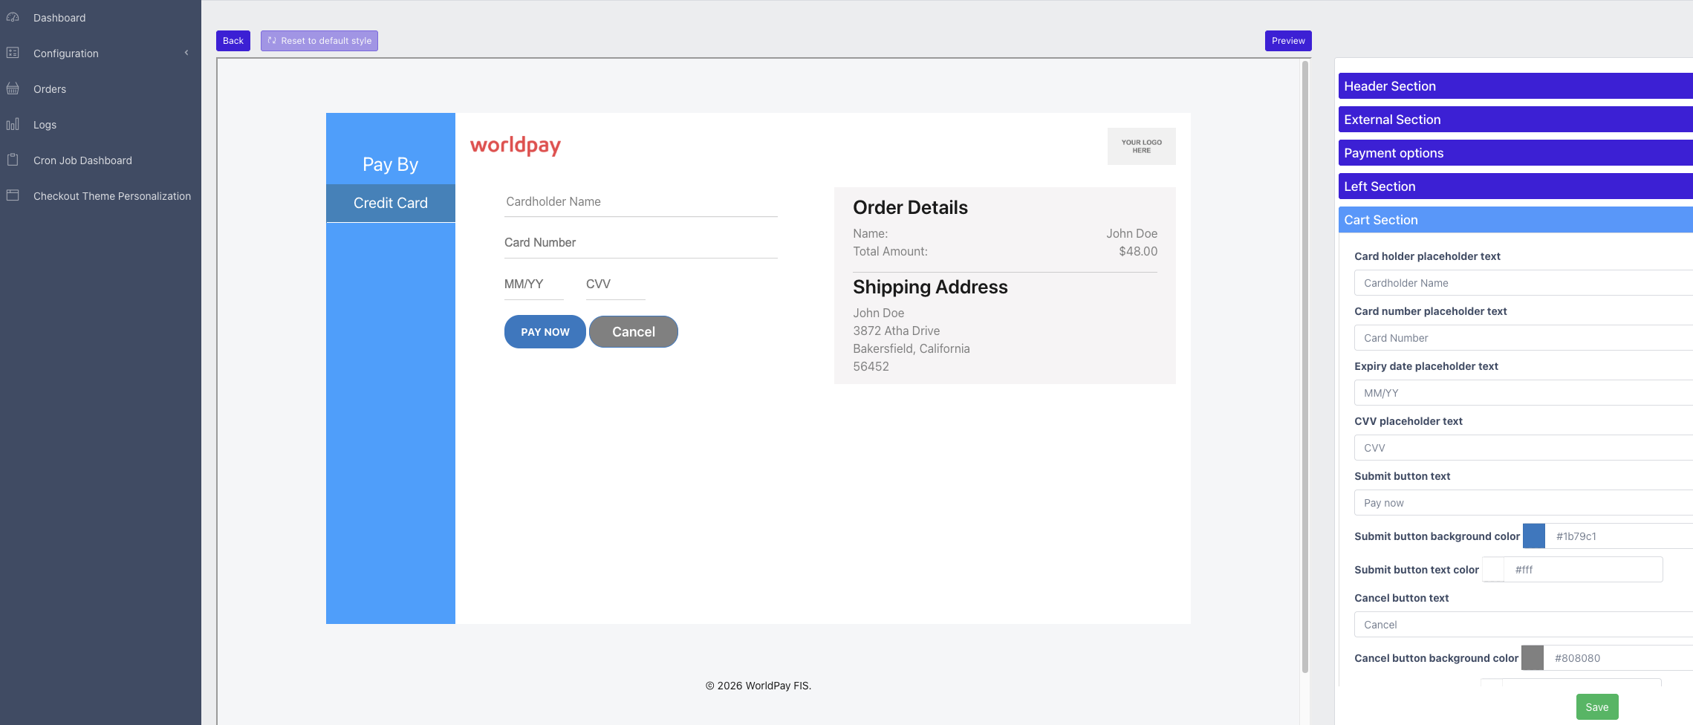Expand the Header Section accordion
The image size is (1693, 725).
[x=1515, y=86]
